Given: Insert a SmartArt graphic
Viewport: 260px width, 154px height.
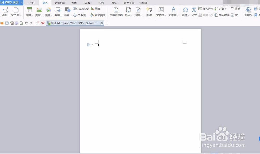Looking at the screenshot, I should pyautogui.click(x=81, y=9).
